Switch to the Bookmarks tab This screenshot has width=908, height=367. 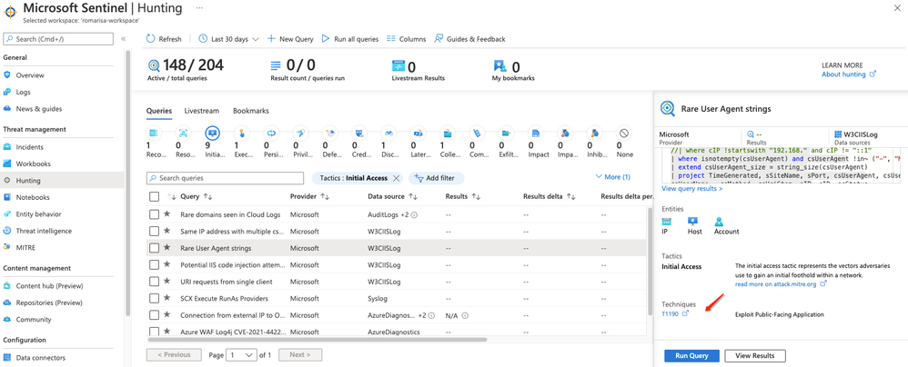[251, 111]
